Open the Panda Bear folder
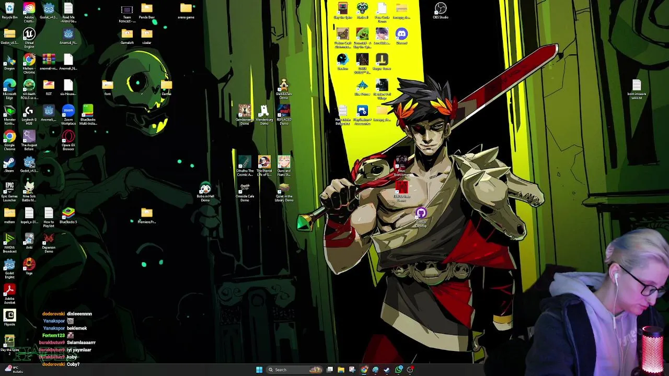This screenshot has width=669, height=376. click(147, 10)
